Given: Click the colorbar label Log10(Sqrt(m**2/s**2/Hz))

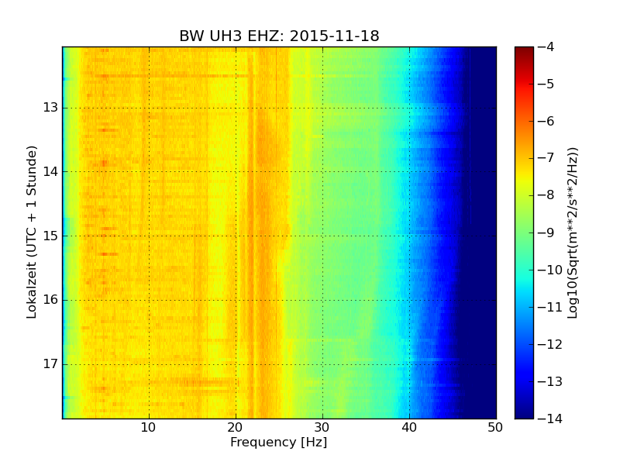Looking at the screenshot, I should pos(572,233).
